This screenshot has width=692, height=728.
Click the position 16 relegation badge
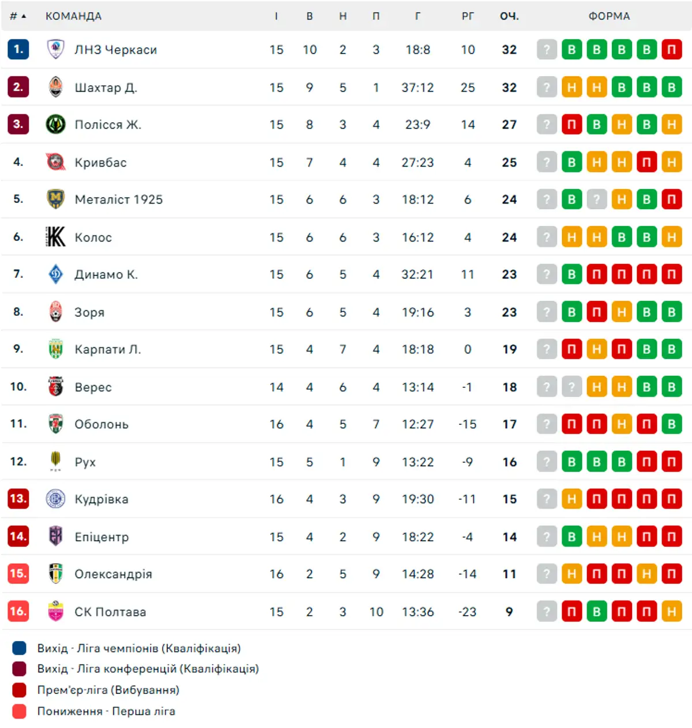18,611
